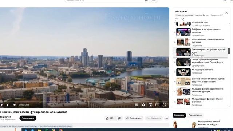Enable theater mode view

[157, 105]
